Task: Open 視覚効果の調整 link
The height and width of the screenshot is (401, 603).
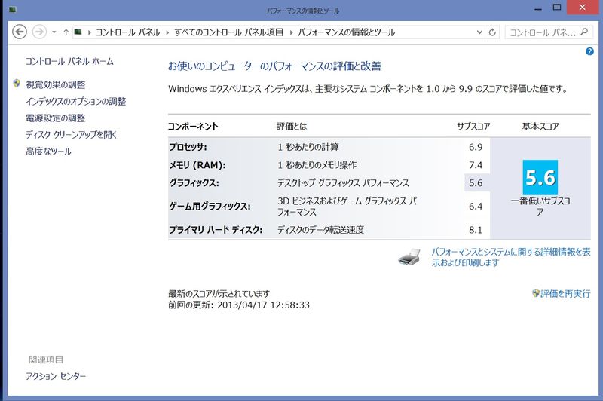Action: click(x=55, y=84)
